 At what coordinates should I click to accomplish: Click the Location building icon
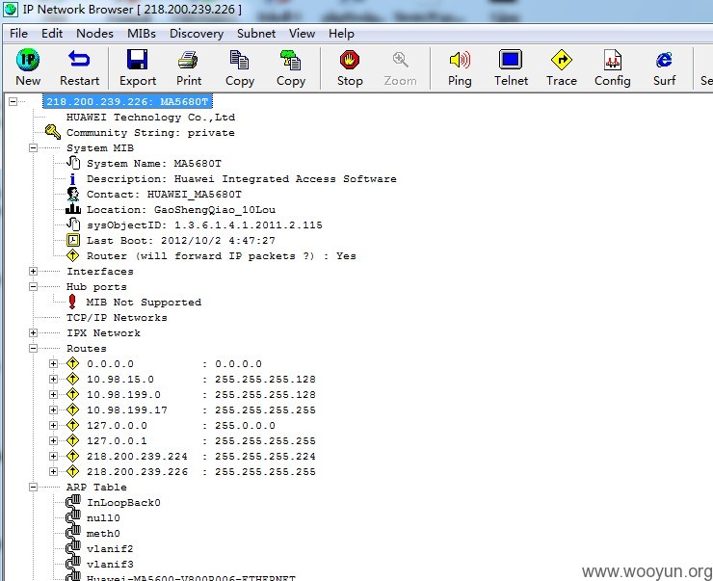[73, 209]
